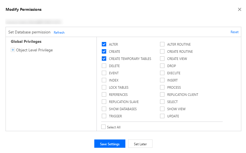Close the Modify Permissions dialog
The image size is (246, 153).
click(240, 9)
